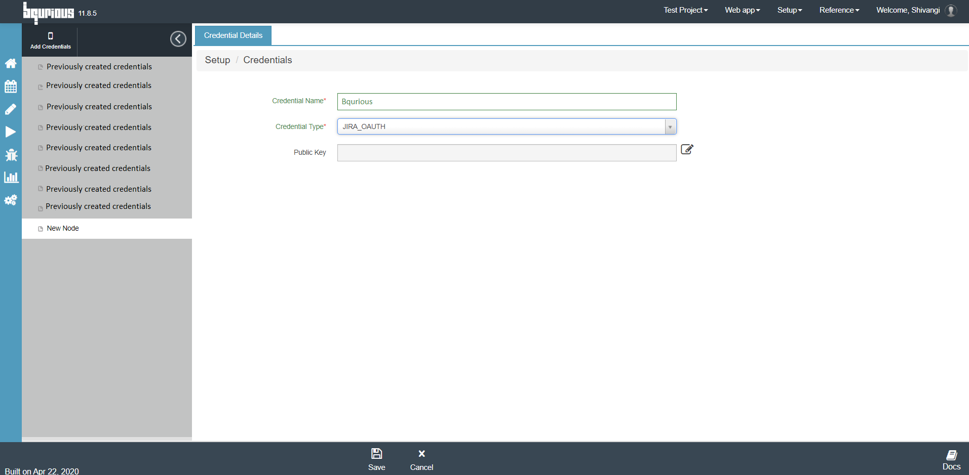Select the Credential Details tab
Viewport: 969px width, 475px height.
233,35
